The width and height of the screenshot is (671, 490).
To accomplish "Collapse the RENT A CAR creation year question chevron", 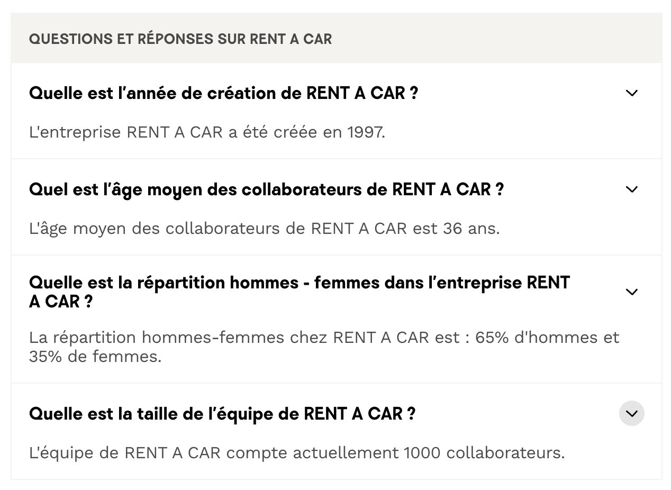I will pyautogui.click(x=631, y=93).
